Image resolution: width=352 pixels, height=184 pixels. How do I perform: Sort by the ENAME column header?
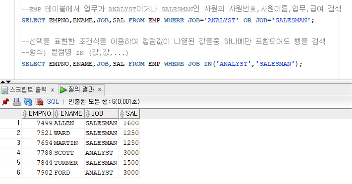[x=69, y=113]
